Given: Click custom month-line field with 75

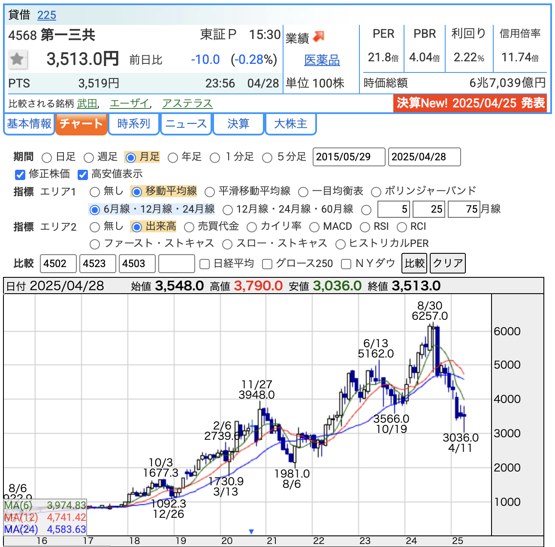Looking at the screenshot, I should point(464,209).
